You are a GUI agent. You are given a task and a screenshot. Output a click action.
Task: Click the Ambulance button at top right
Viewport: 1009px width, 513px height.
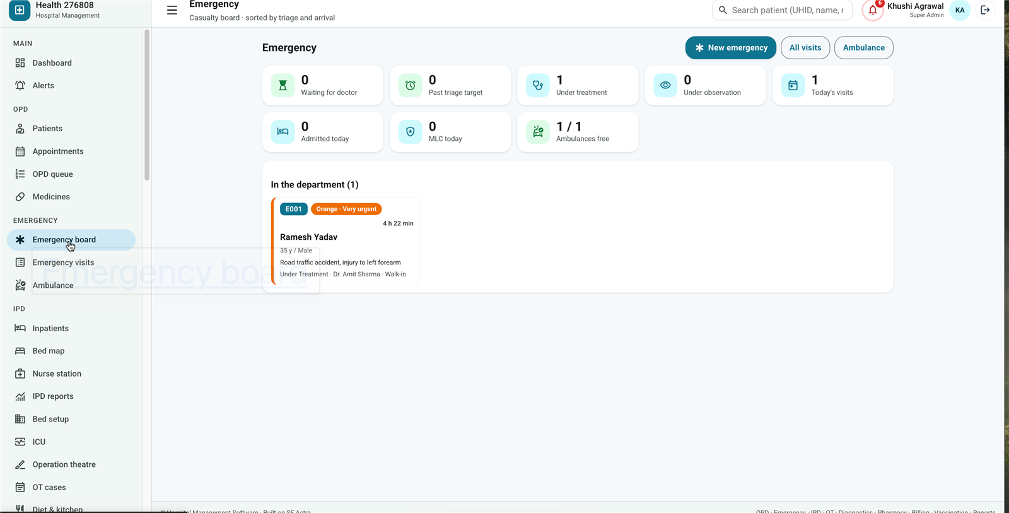[864, 48]
